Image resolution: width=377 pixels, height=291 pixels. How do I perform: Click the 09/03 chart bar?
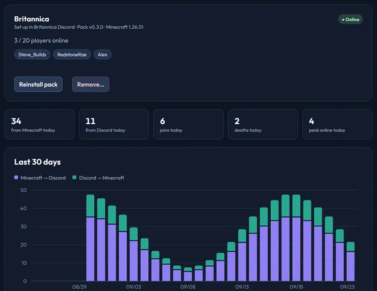(134, 254)
